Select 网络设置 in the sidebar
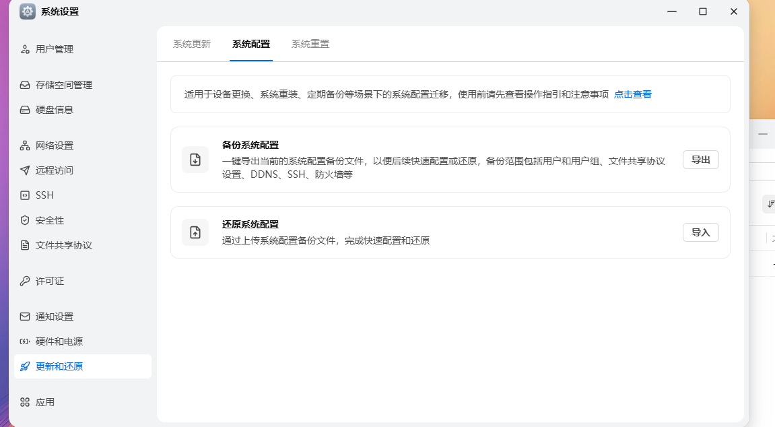Screen dimensions: 775x427 pyautogui.click(x=83, y=145)
